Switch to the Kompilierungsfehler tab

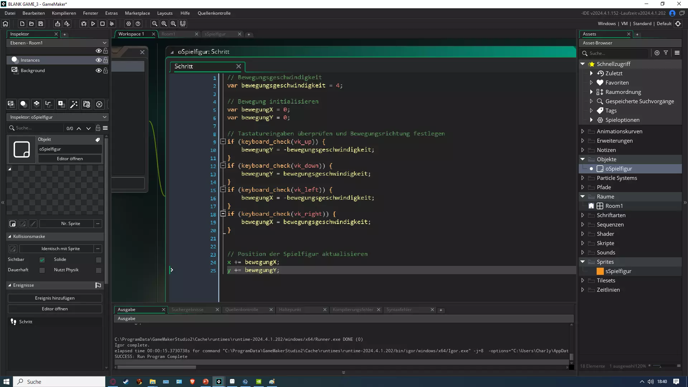[x=353, y=310]
